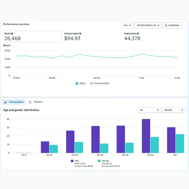Click the Performance overview heading

click(x=16, y=24)
